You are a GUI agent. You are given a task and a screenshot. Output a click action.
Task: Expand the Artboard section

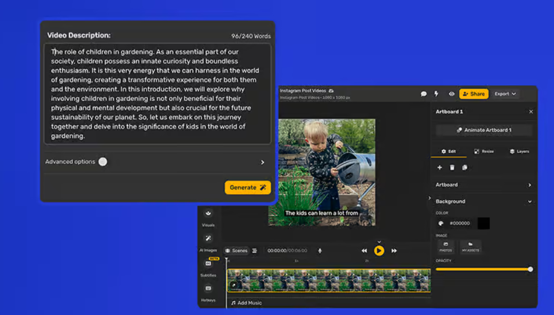click(x=530, y=185)
